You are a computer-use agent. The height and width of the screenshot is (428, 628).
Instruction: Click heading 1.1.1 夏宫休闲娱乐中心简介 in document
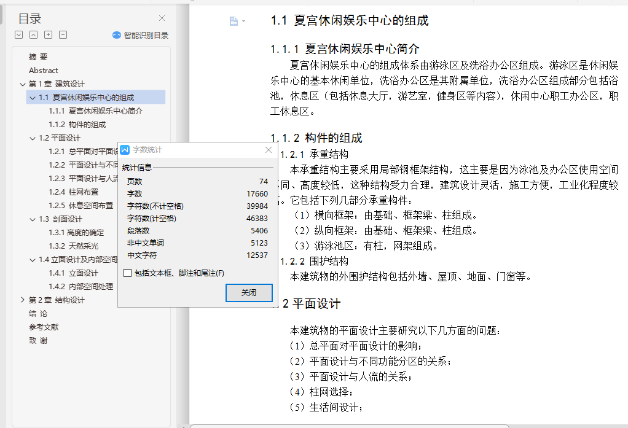coord(345,49)
